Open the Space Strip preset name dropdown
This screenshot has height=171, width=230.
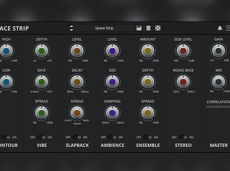pos(104,28)
